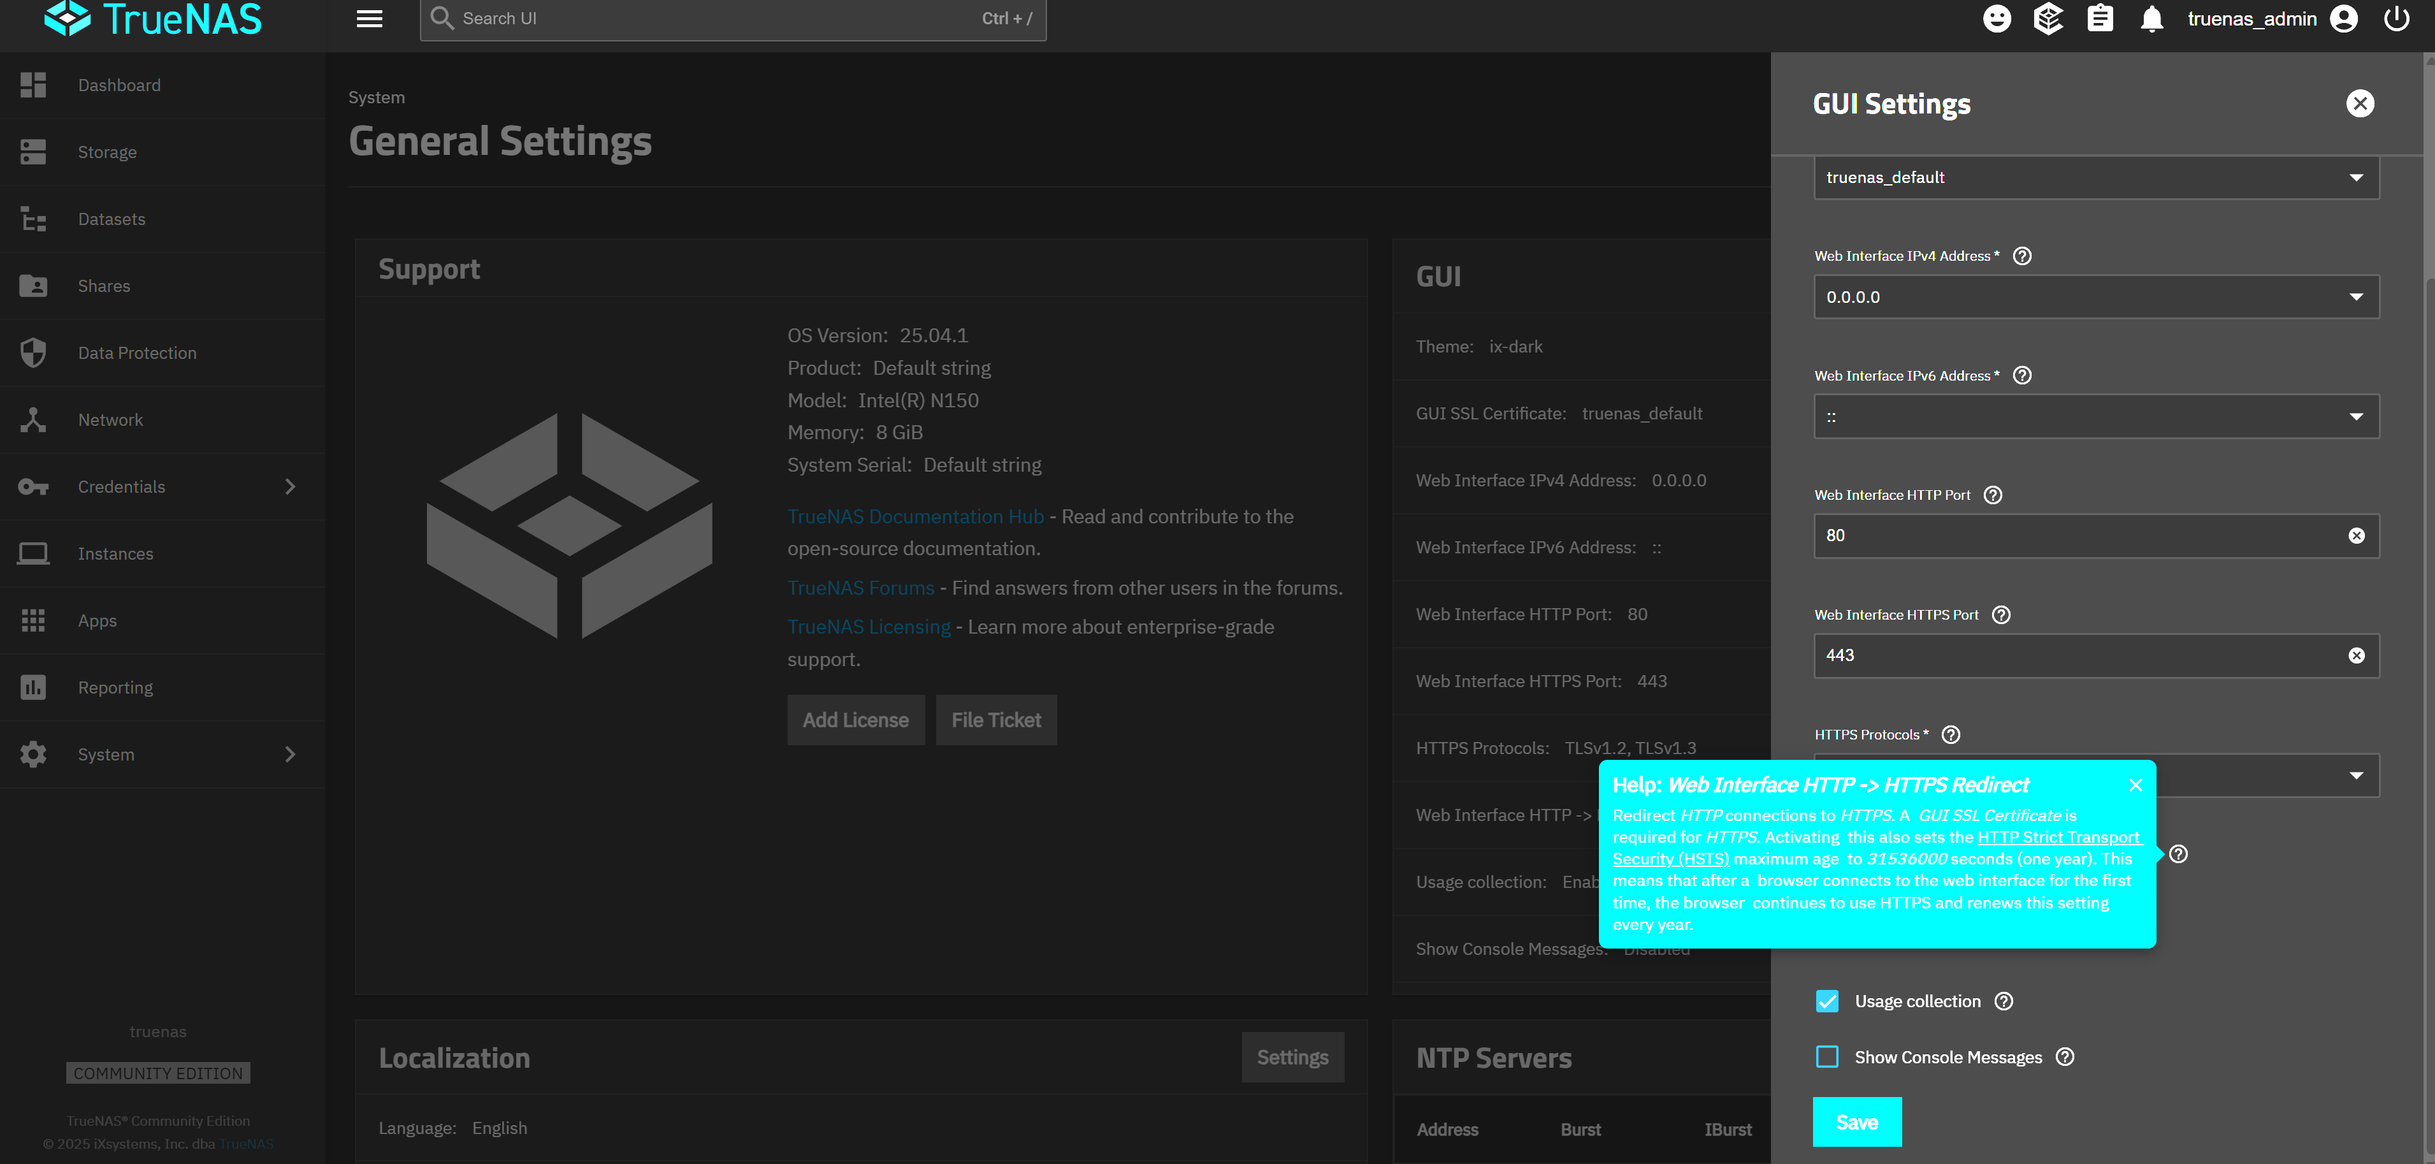Open the Jobs clipboard icon
This screenshot has height=1164, width=2435.
2099,19
